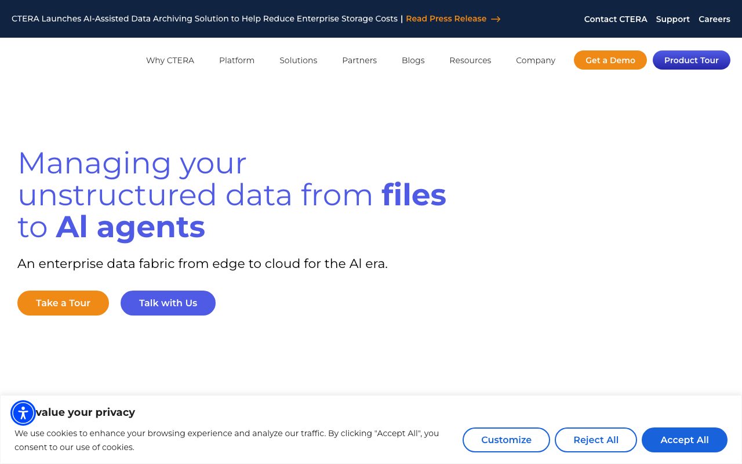
Task: Open the Why CTERA menu
Action: coord(170,60)
